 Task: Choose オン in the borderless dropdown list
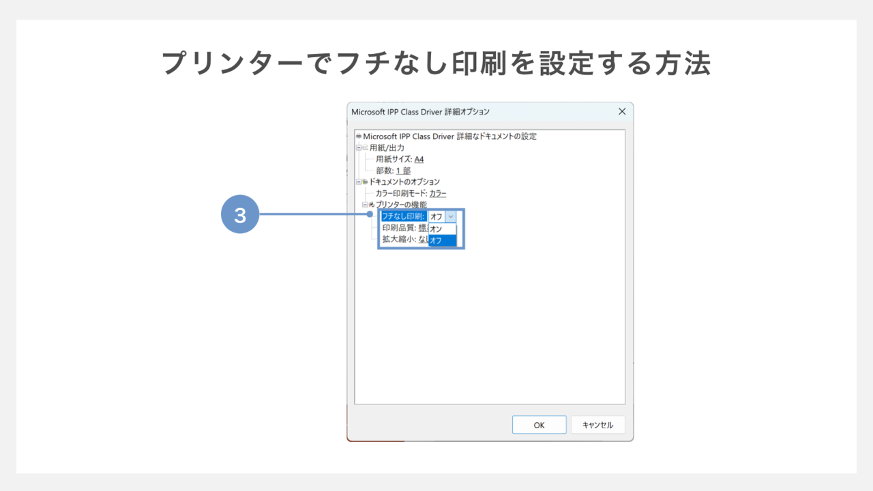point(442,229)
